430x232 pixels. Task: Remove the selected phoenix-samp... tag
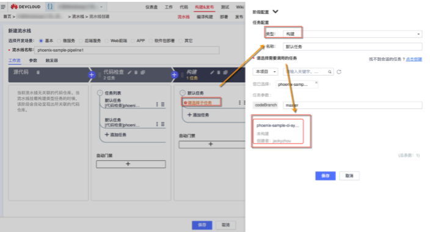point(316,83)
